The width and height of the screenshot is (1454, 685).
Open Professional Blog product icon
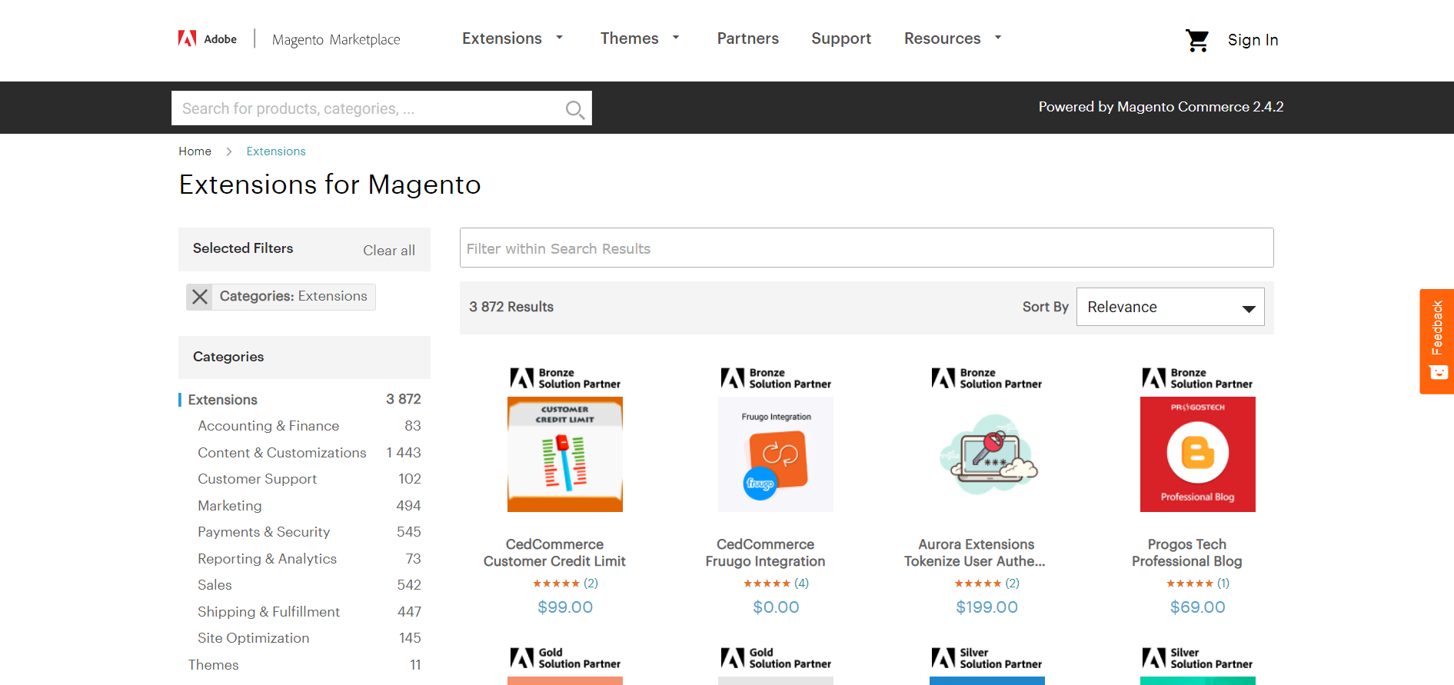(x=1198, y=454)
